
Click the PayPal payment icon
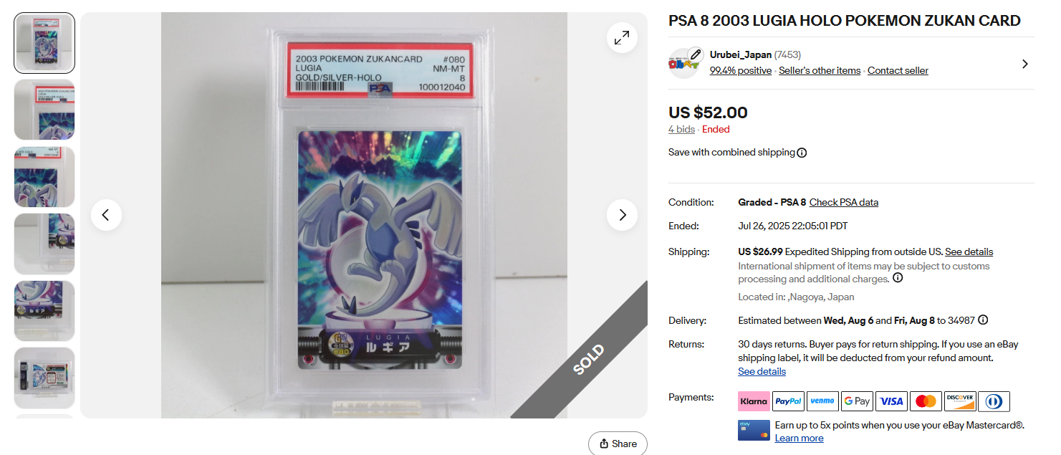pos(788,401)
